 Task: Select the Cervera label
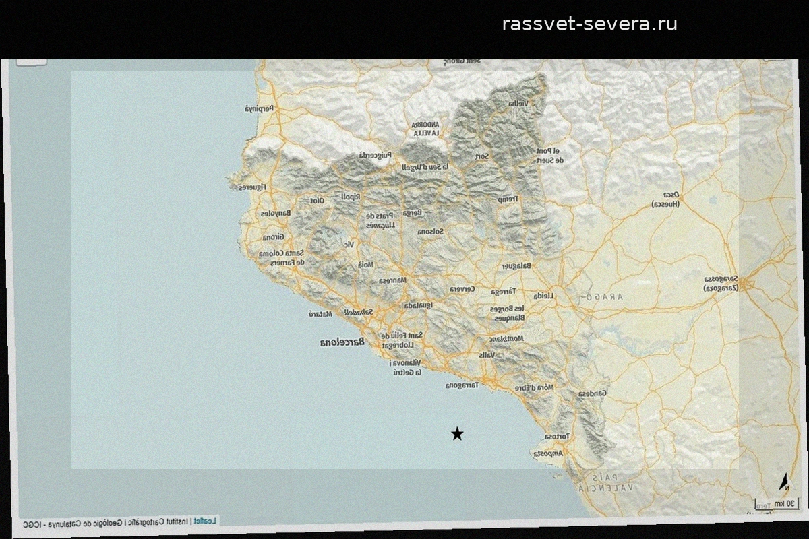[463, 288]
